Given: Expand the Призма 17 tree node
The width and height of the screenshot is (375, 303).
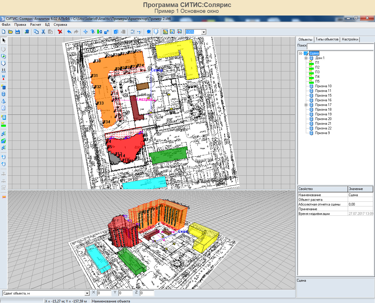Looking at the screenshot, I should (306, 105).
